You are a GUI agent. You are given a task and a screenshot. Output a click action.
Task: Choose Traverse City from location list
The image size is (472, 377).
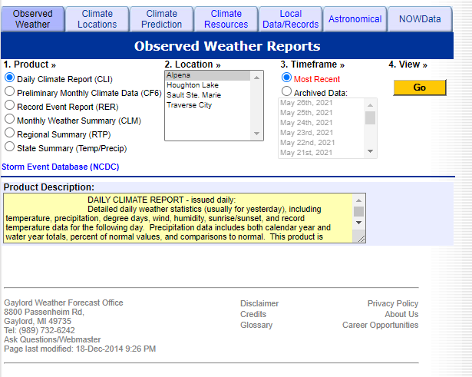pyautogui.click(x=189, y=105)
